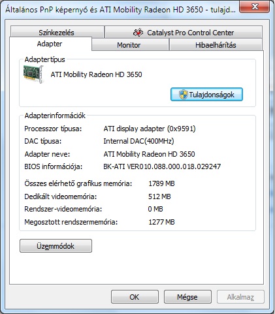Click the dialog title bar text
Image resolution: width=275 pixels, height=314 pixels.
click(120, 10)
